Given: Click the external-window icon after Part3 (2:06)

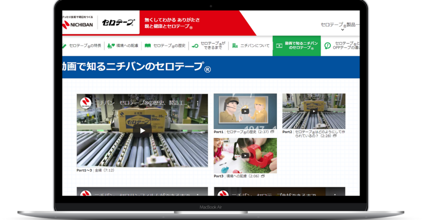Looking at the screenshot, I should point(263,176).
